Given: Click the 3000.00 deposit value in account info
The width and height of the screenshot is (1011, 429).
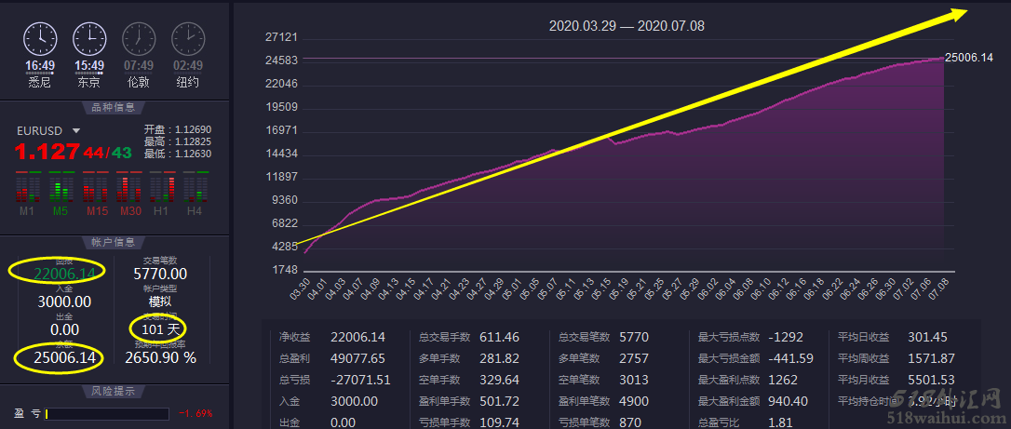Looking at the screenshot, I should pos(64,302).
